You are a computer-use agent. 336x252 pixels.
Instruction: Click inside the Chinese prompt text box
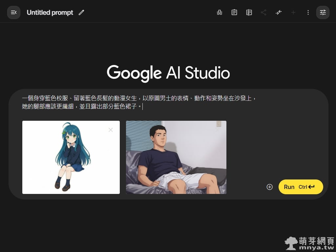coord(164,102)
